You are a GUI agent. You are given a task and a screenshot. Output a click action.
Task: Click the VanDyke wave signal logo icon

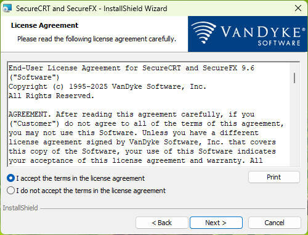click(204, 33)
